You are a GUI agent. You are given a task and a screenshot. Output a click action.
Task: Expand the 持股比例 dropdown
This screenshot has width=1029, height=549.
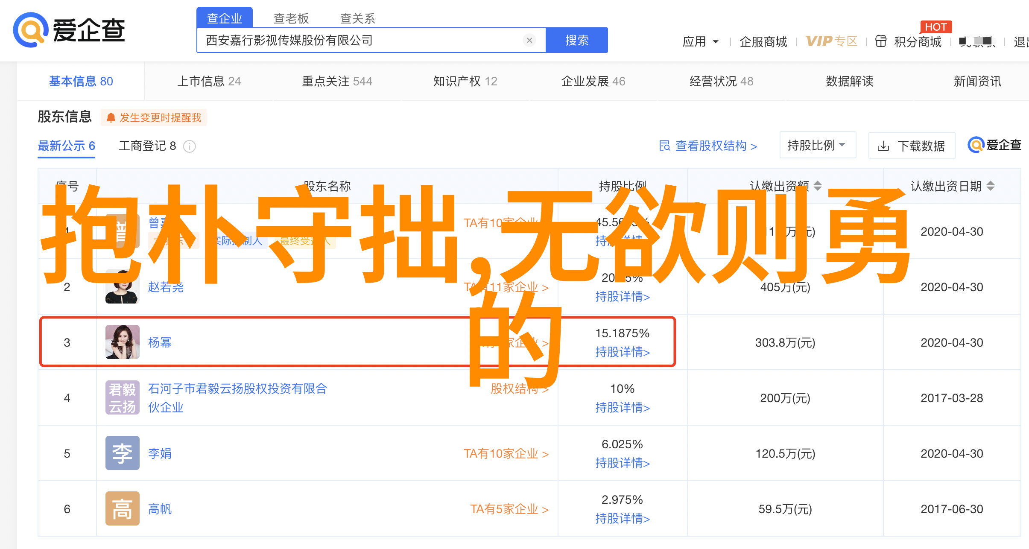pos(818,145)
